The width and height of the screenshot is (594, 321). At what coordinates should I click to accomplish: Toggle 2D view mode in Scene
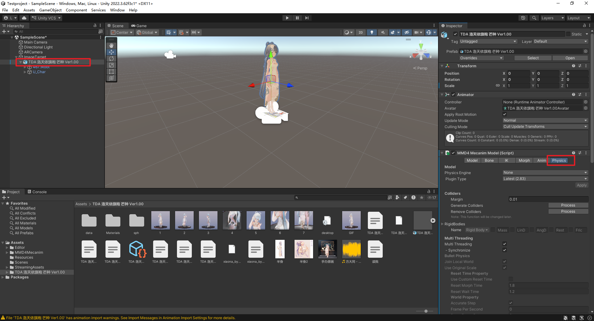[x=360, y=32]
